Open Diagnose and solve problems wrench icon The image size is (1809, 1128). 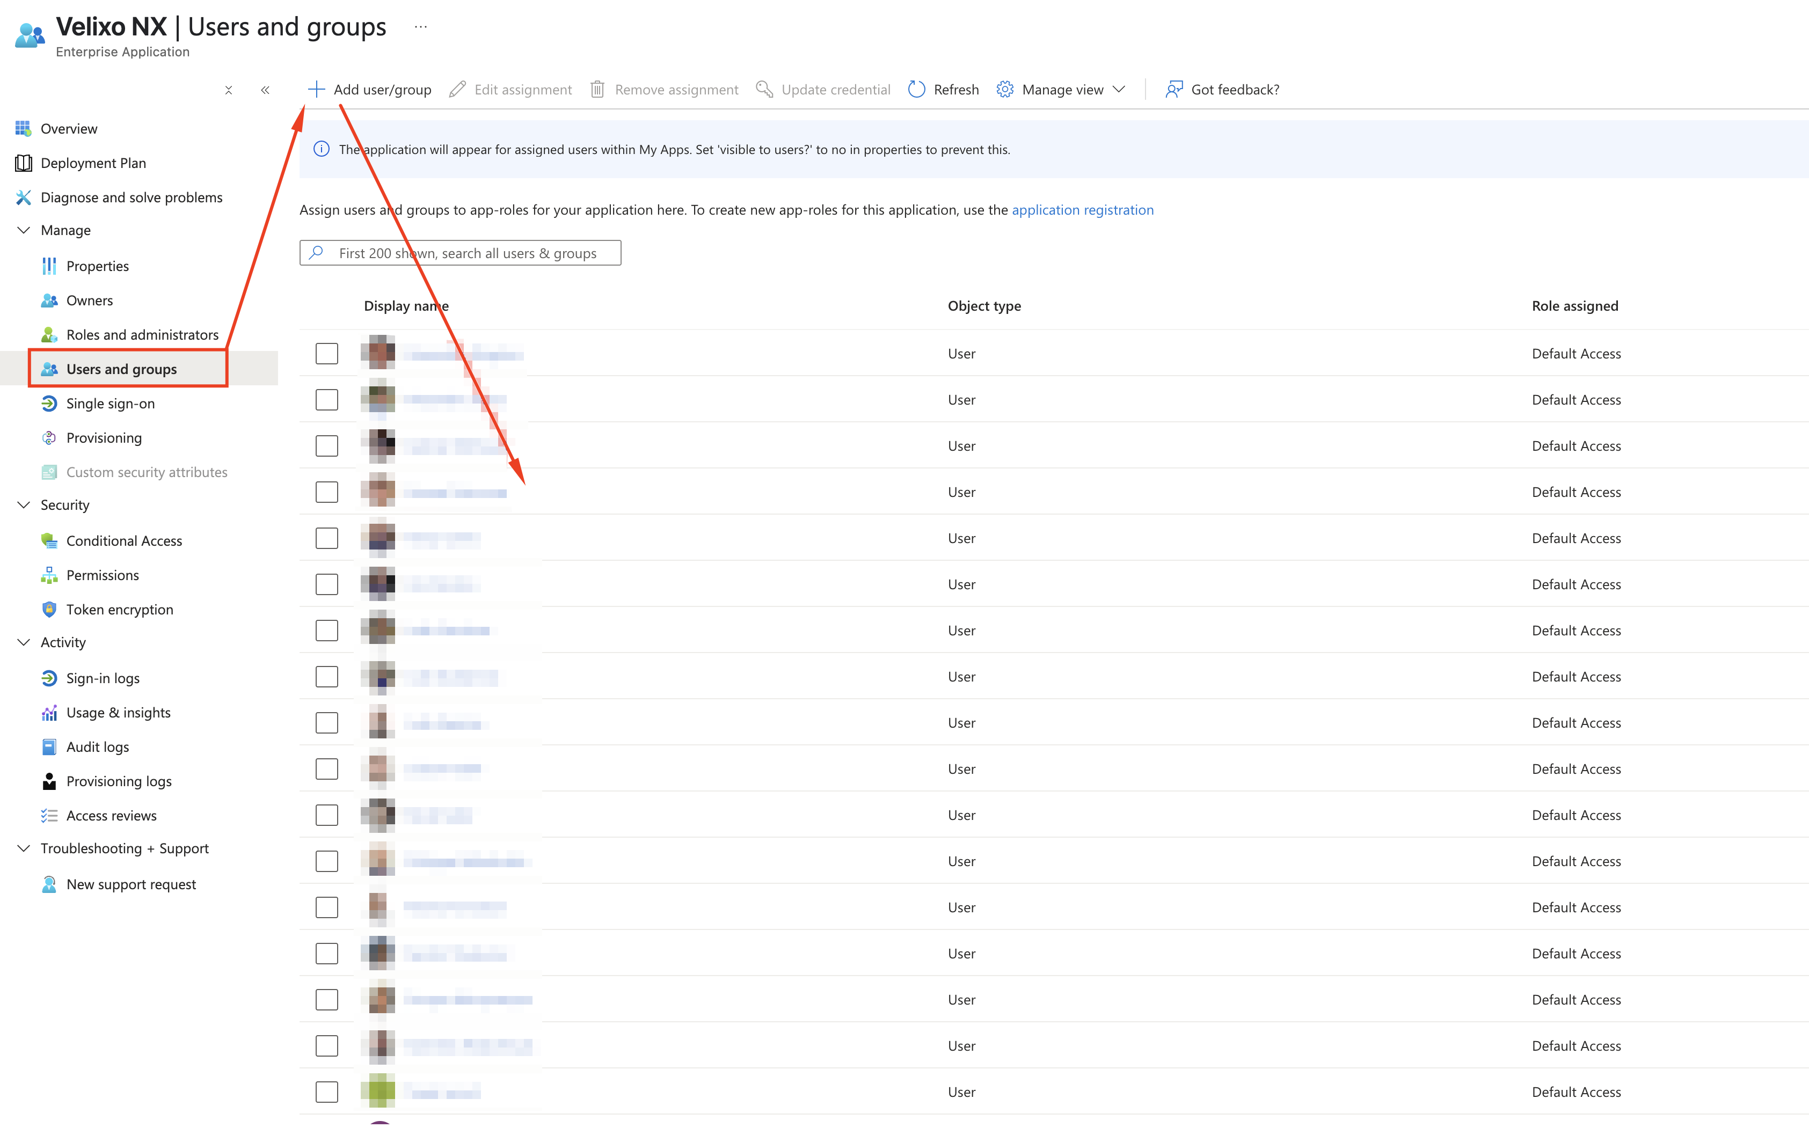[23, 197]
